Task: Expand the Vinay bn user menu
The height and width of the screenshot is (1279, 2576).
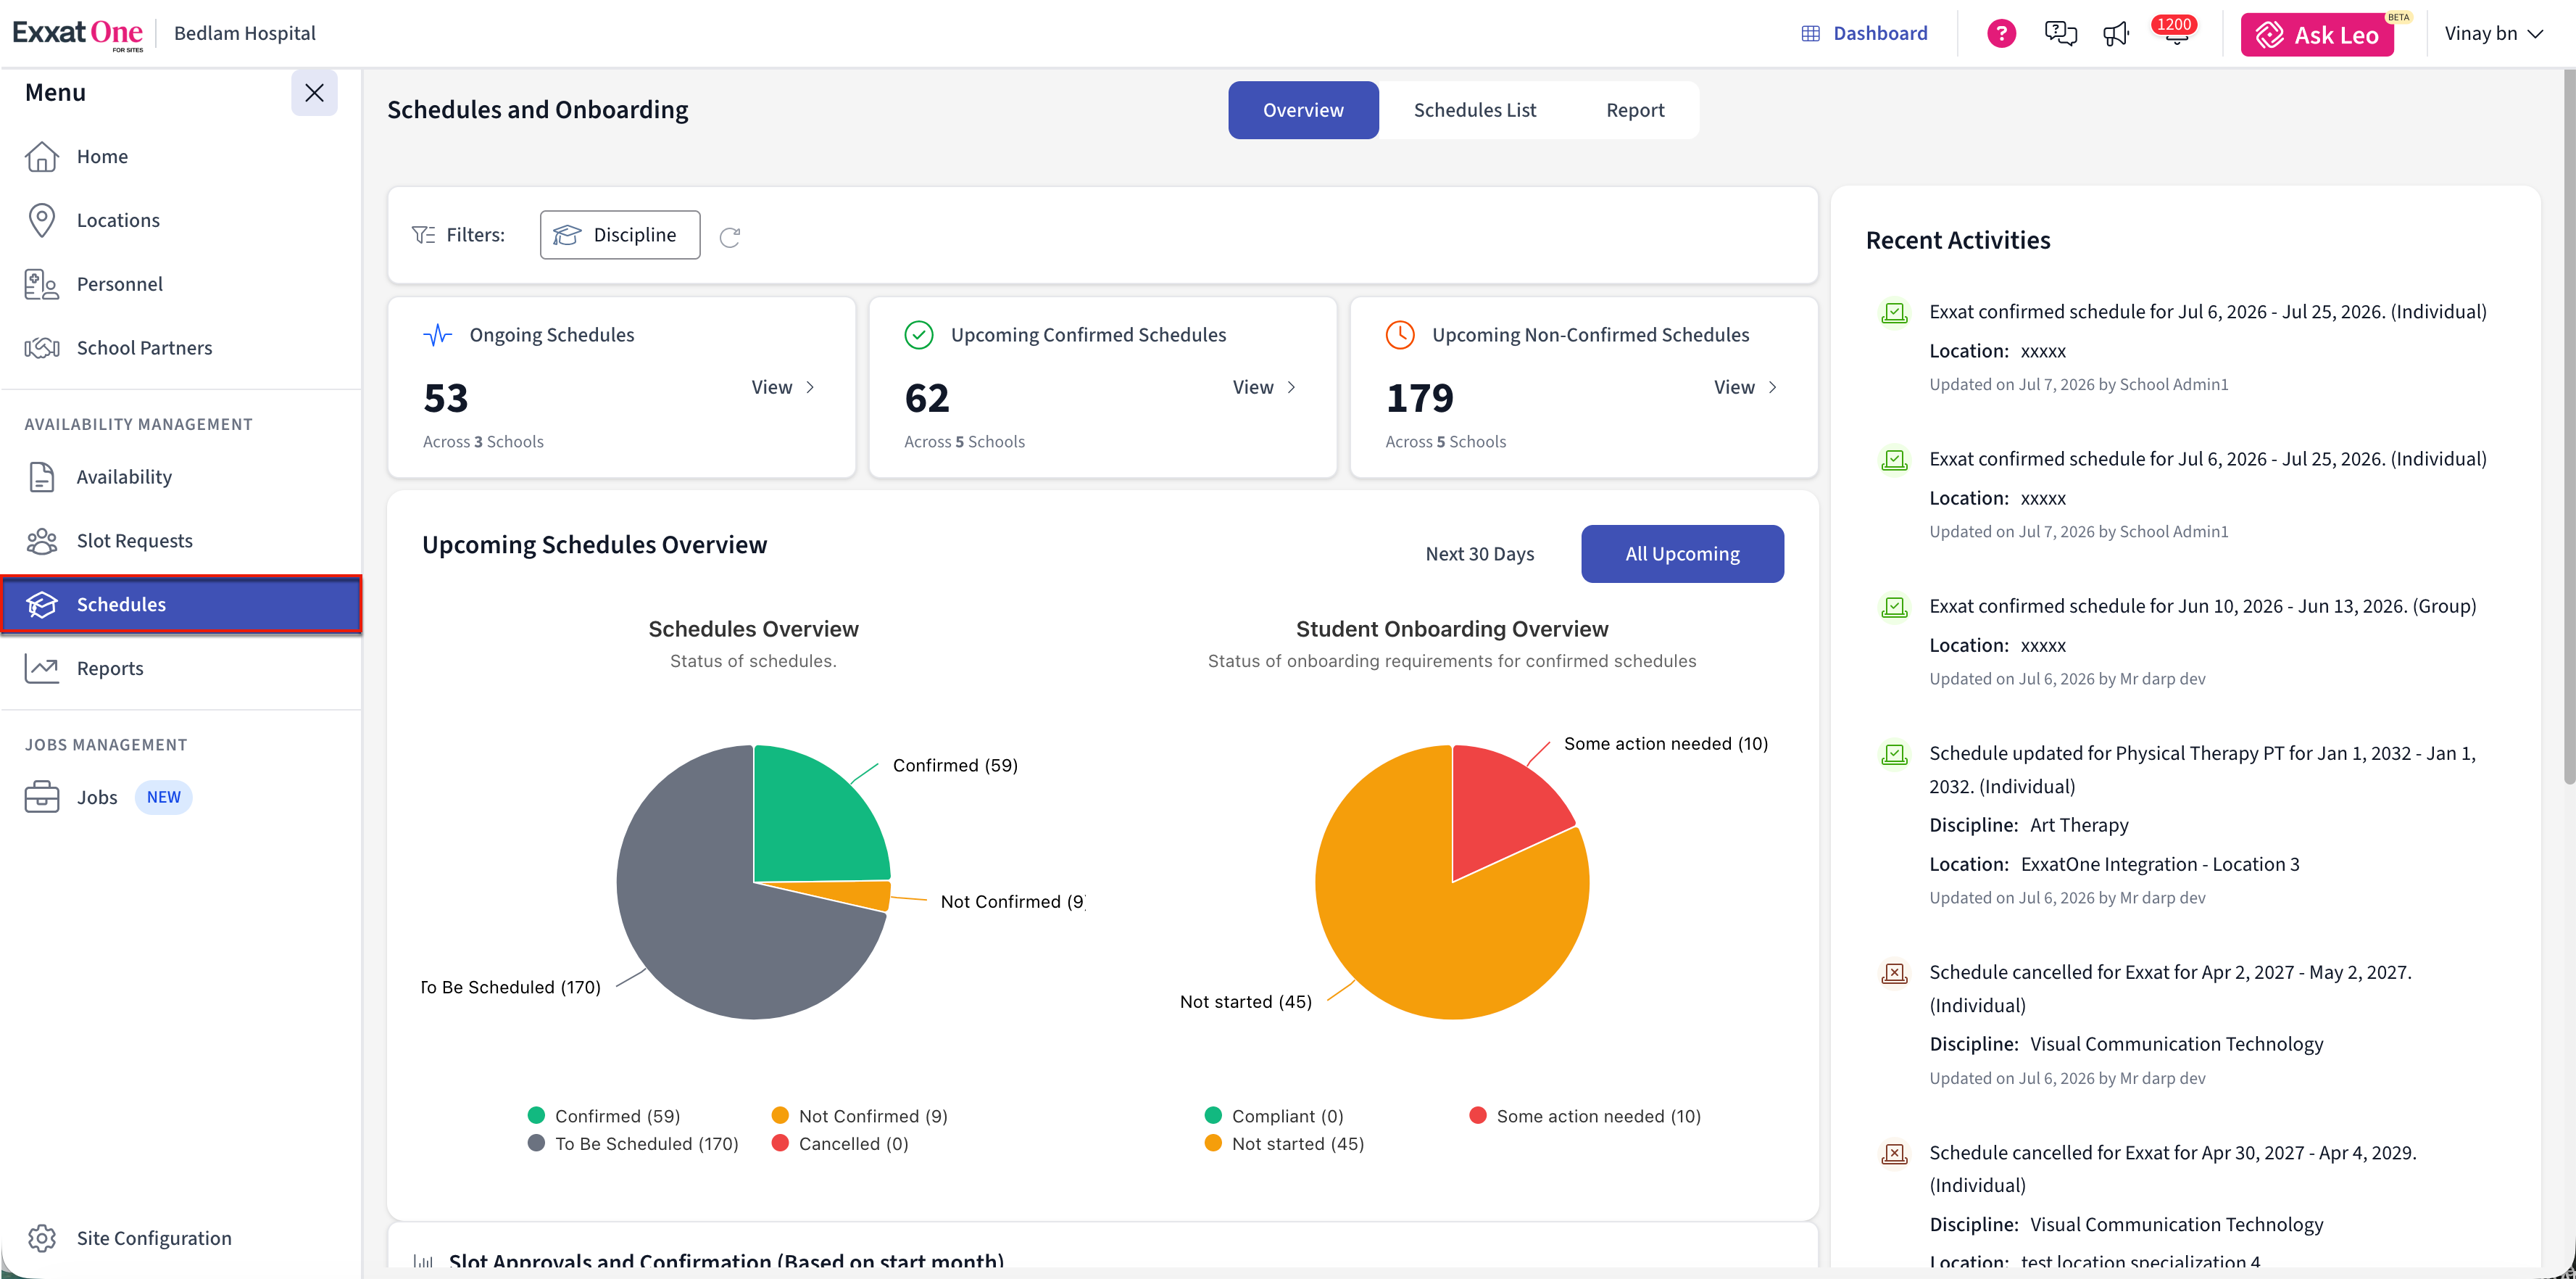Action: 2494,33
